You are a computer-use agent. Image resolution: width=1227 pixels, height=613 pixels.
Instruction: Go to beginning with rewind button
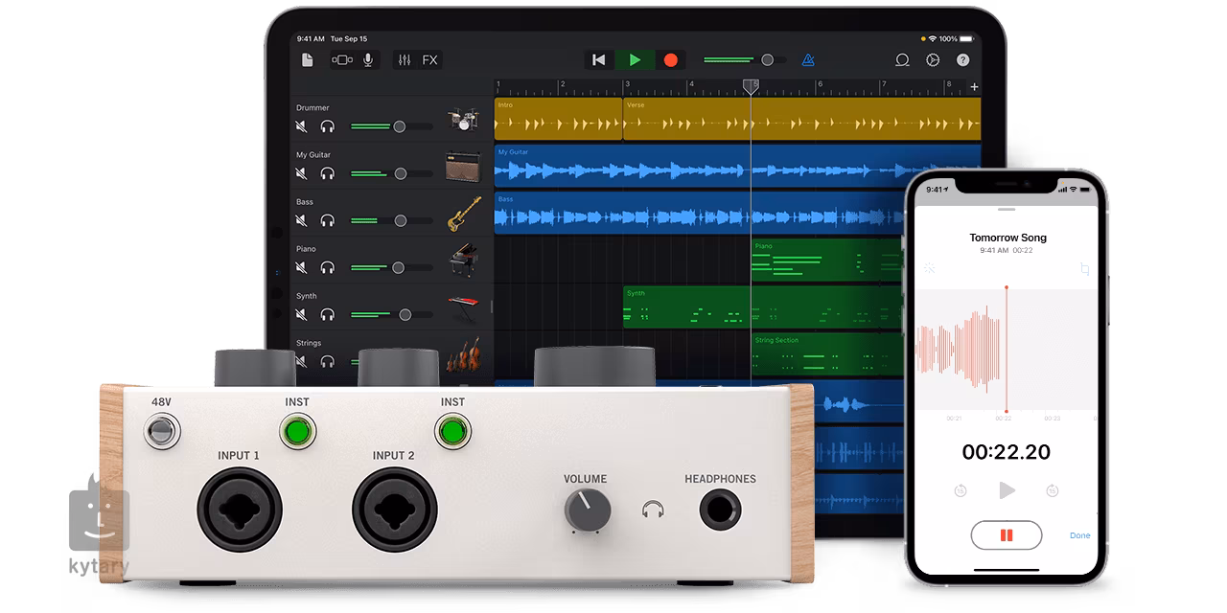tap(599, 60)
